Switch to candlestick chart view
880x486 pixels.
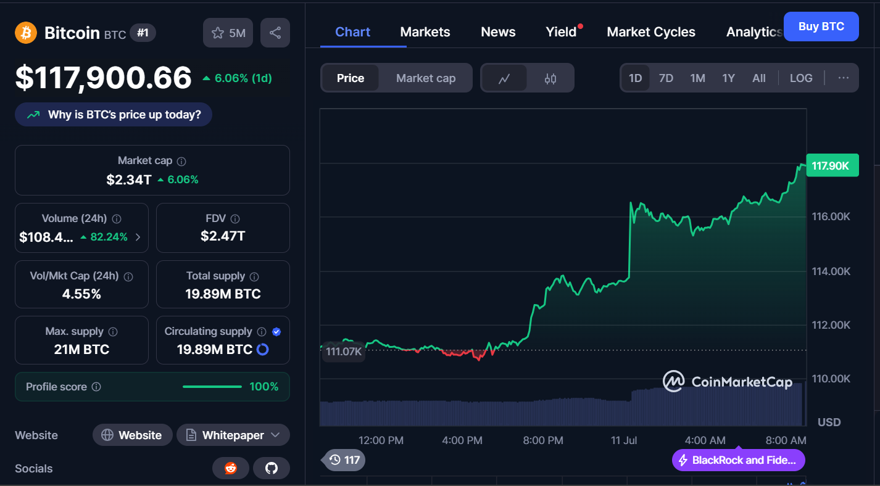pyautogui.click(x=550, y=78)
